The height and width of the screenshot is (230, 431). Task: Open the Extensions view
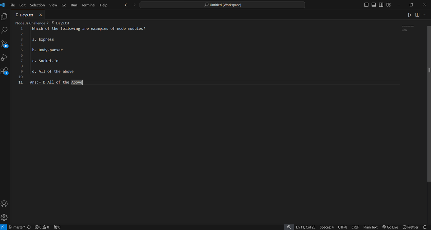click(x=4, y=71)
